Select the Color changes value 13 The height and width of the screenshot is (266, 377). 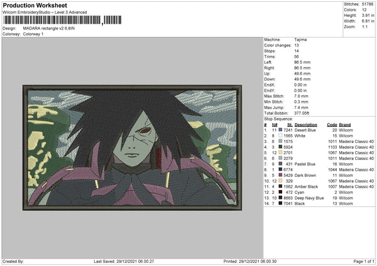[297, 45]
